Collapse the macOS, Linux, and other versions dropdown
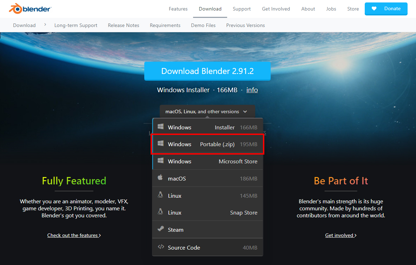Image resolution: width=416 pixels, height=265 pixels. (207, 111)
